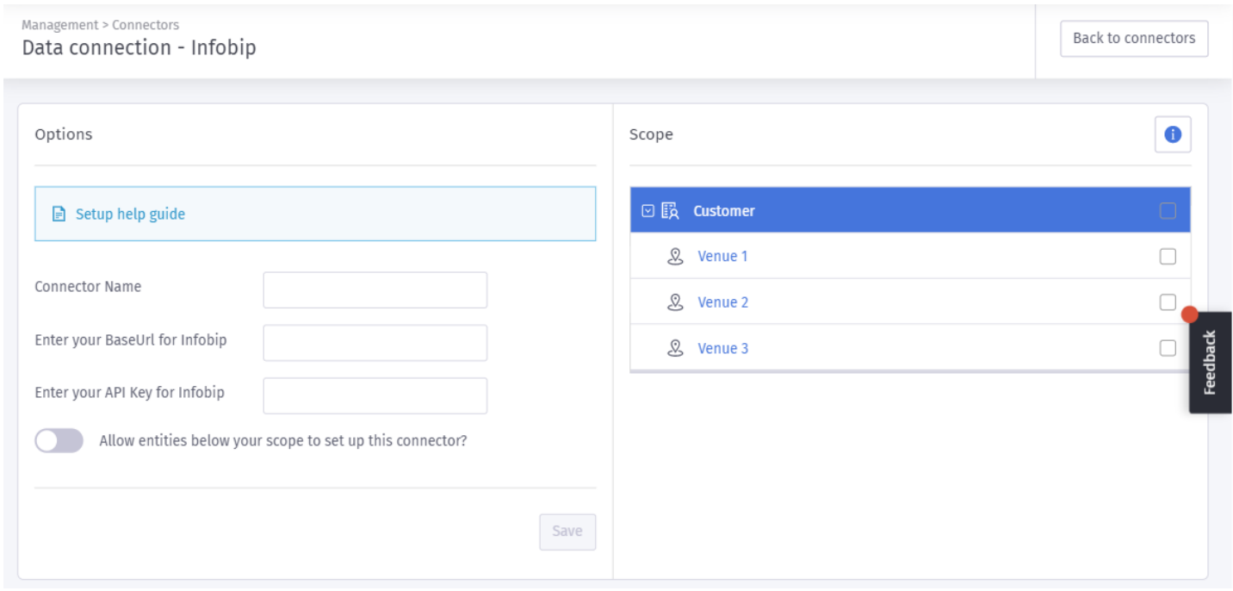Click the Data connection - Infobip title
This screenshot has height=591, width=1233.
[139, 47]
